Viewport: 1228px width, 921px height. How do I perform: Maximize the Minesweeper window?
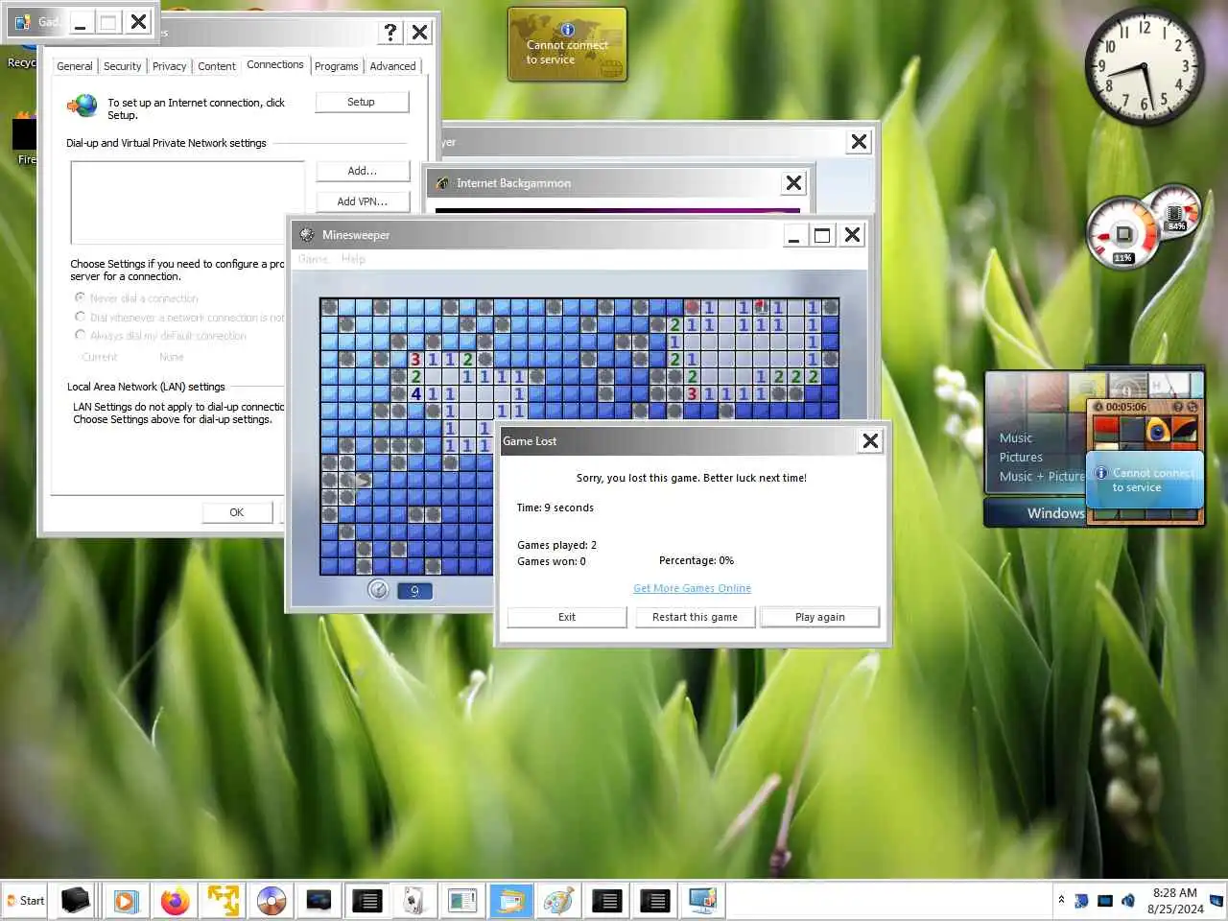click(822, 235)
